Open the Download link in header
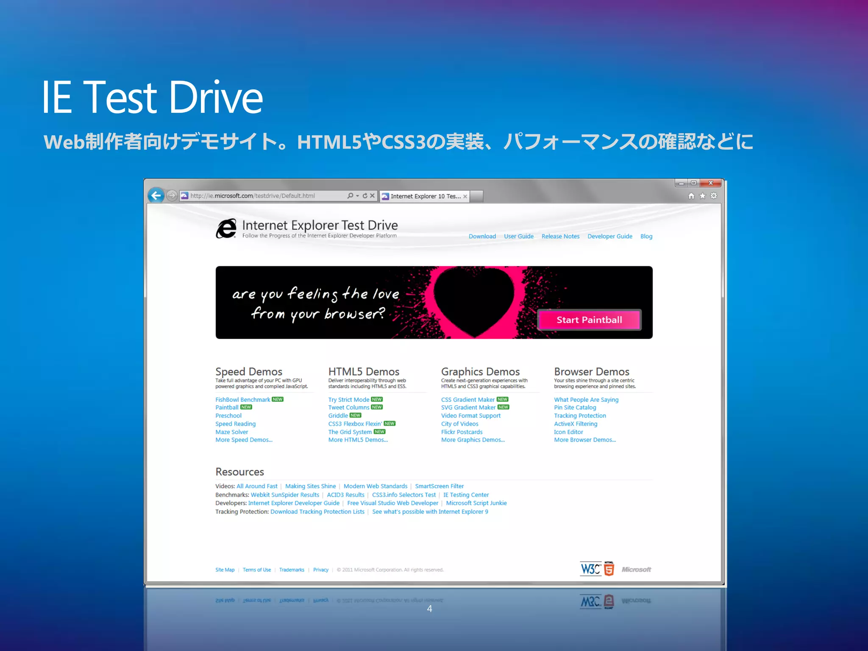Viewport: 868px width, 651px height. (482, 236)
